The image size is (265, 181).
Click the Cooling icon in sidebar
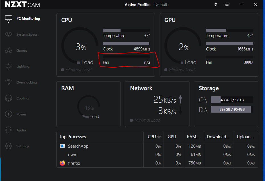[9, 98]
